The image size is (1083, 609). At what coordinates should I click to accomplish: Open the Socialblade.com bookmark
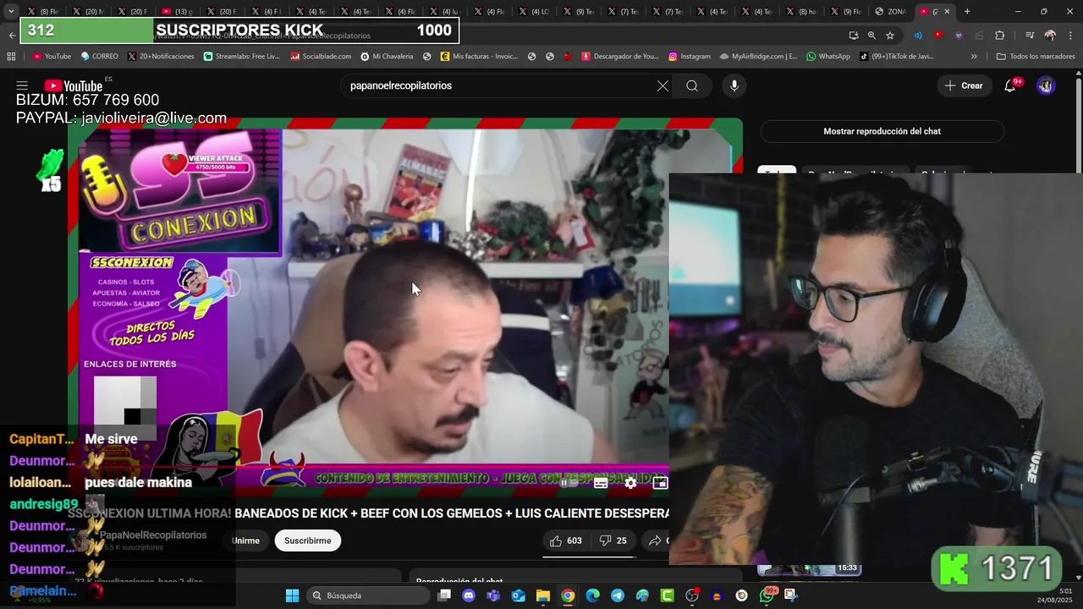(x=321, y=57)
